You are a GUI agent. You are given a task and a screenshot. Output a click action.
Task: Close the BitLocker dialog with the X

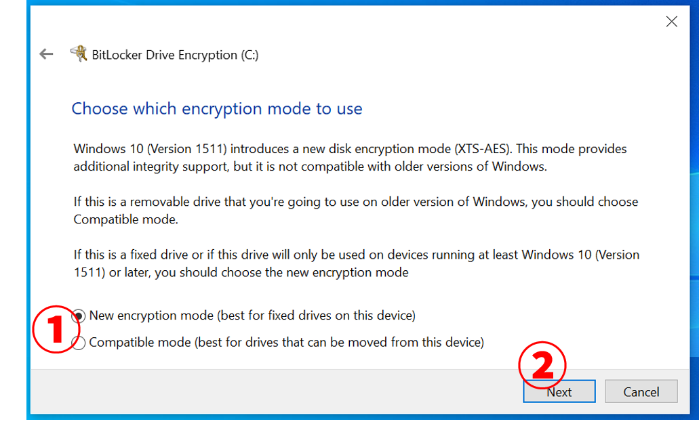pos(671,22)
